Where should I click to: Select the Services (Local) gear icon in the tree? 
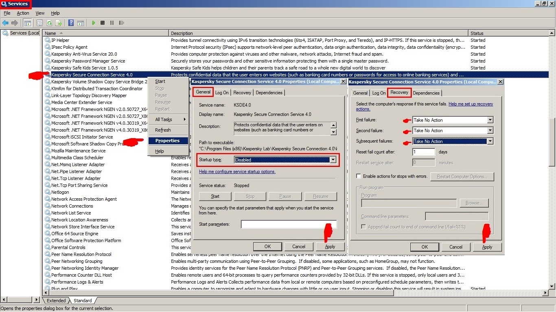click(x=6, y=33)
